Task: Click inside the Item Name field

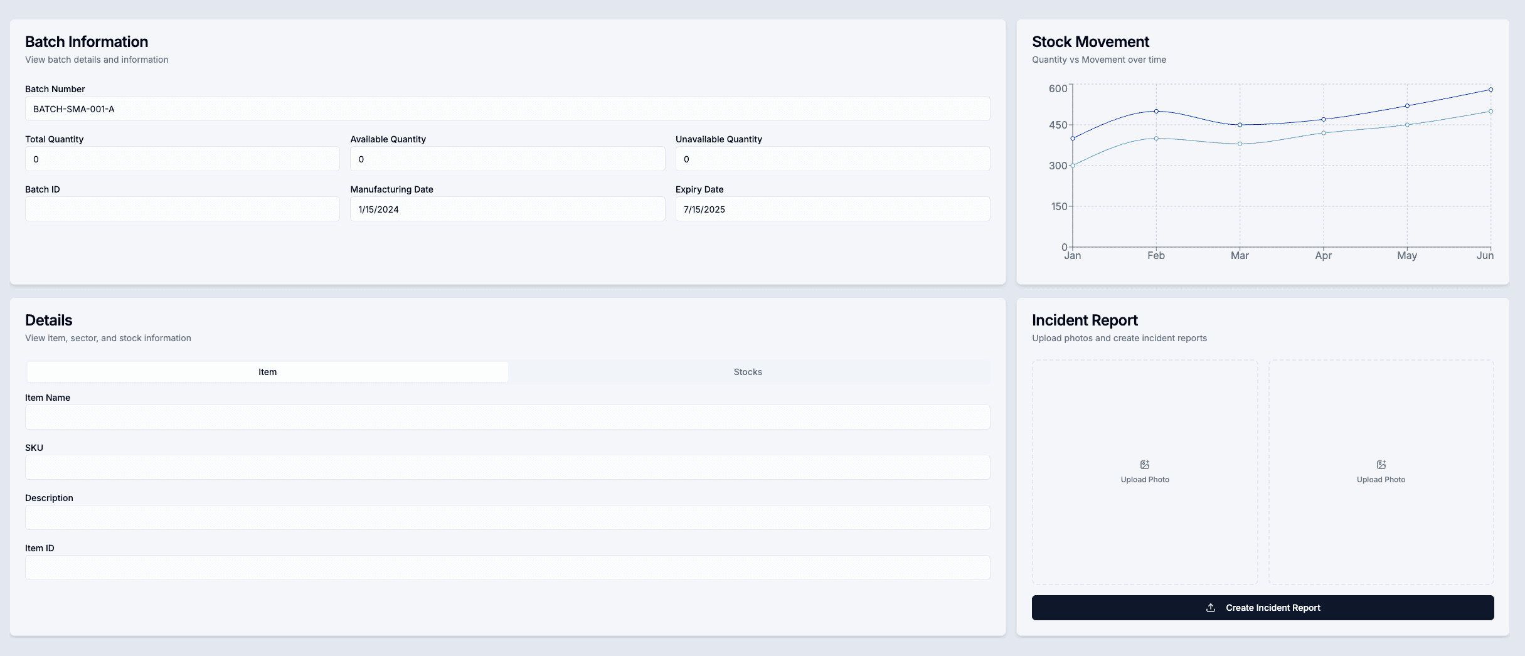Action: click(507, 416)
